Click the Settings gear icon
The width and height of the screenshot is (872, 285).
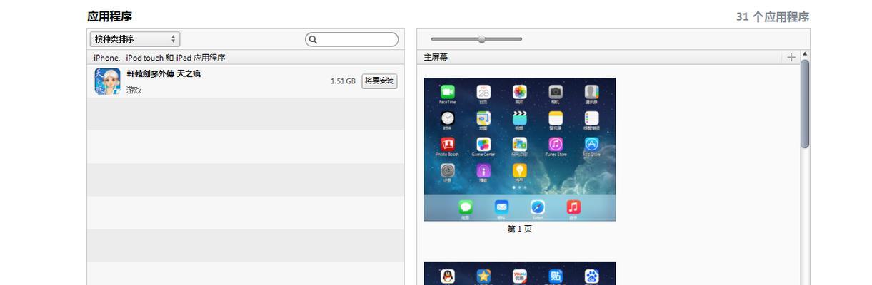tap(448, 170)
